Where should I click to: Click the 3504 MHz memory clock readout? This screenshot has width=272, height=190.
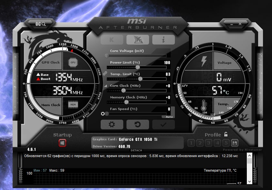[x=68, y=90]
